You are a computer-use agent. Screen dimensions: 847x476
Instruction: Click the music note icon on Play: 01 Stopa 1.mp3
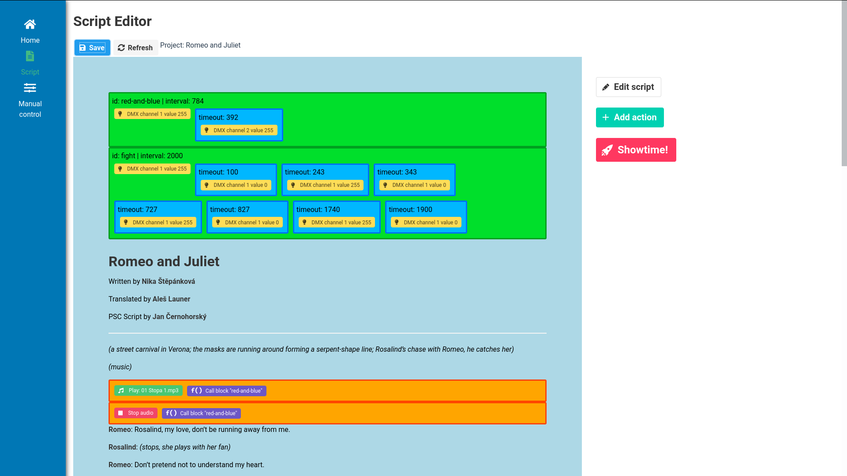tap(121, 390)
